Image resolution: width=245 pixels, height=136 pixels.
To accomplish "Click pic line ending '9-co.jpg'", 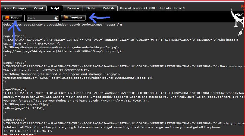I will coord(62,74).
